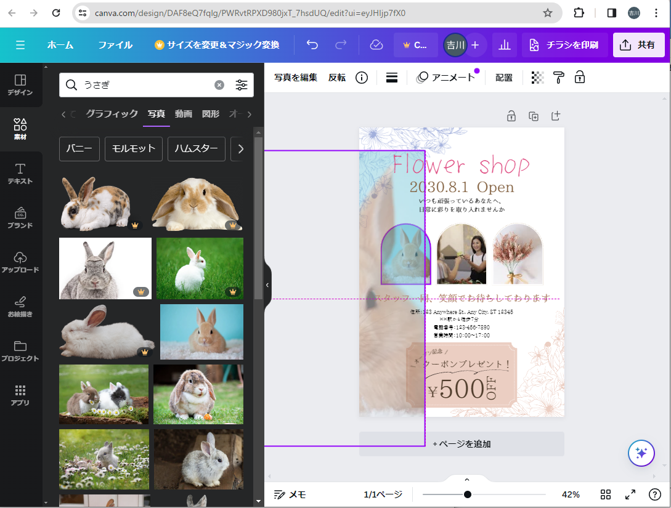Click the 共有 share button

click(x=638, y=45)
